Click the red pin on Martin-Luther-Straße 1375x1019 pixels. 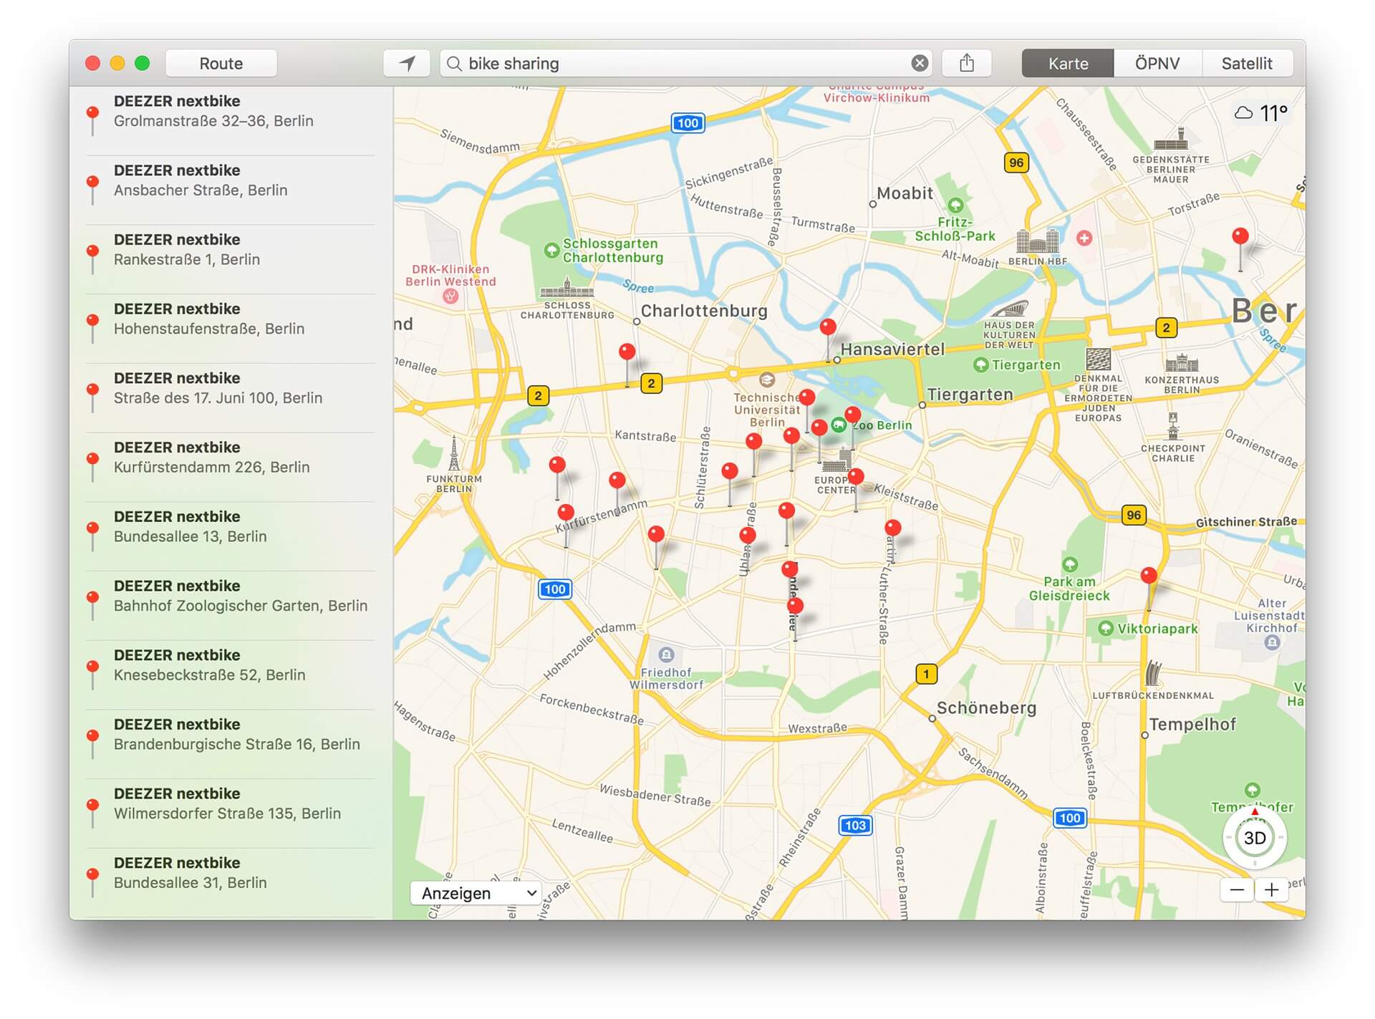[x=892, y=528]
